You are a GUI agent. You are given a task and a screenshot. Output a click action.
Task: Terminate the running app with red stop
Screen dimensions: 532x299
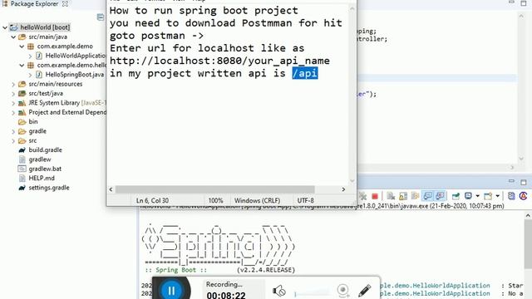tap(375, 196)
